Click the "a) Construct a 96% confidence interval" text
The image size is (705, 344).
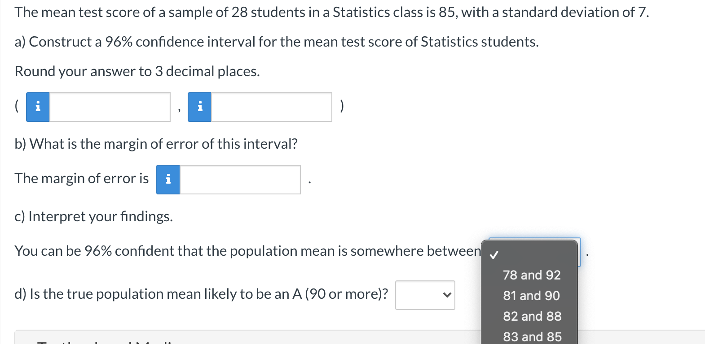276,42
